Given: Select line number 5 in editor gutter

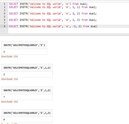Looking at the screenshot, I should tap(5, 17).
